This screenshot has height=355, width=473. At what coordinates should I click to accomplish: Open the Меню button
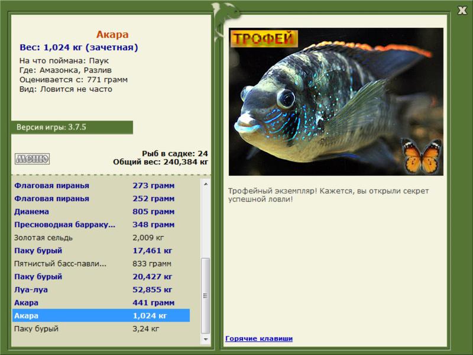pyautogui.click(x=33, y=159)
